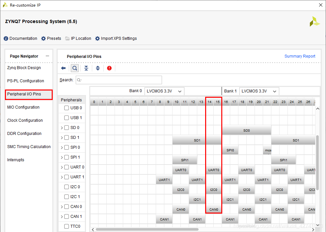Select I2C0 block on pins 14-15
Screen dimensions: 326x232
(x=213, y=190)
